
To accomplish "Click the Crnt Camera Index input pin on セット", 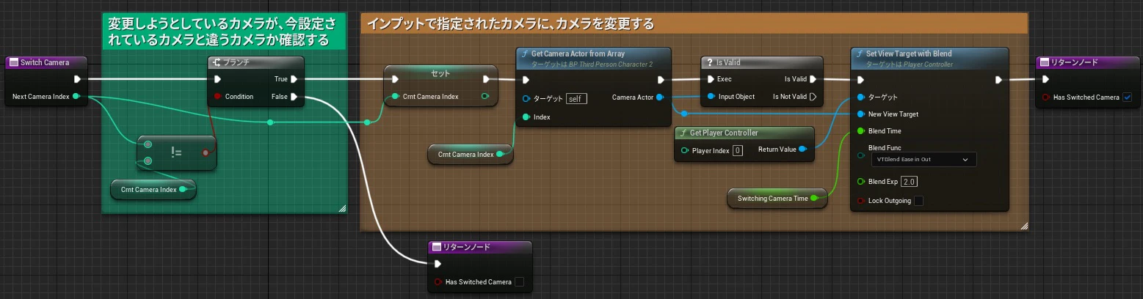I will click(395, 96).
